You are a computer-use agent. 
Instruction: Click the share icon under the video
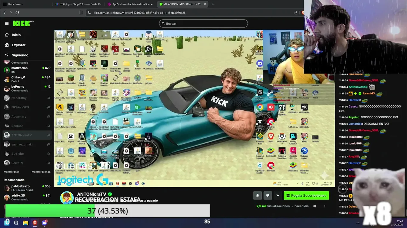[314, 206]
